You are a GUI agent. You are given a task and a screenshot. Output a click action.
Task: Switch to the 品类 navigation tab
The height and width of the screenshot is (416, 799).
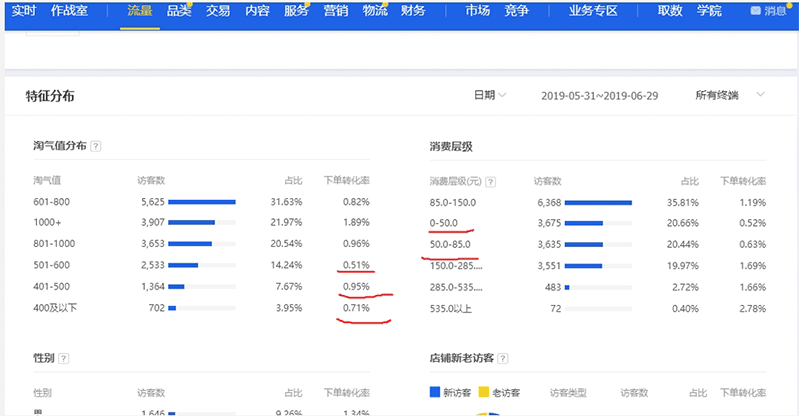[x=179, y=11]
